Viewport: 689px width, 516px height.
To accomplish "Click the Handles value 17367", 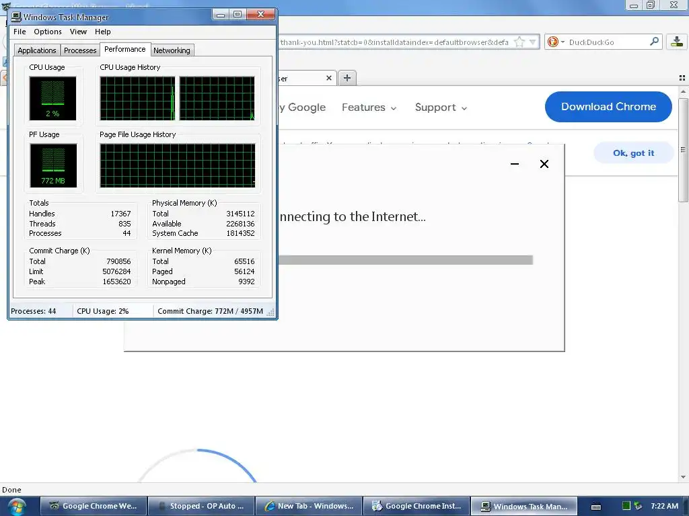I will point(120,214).
